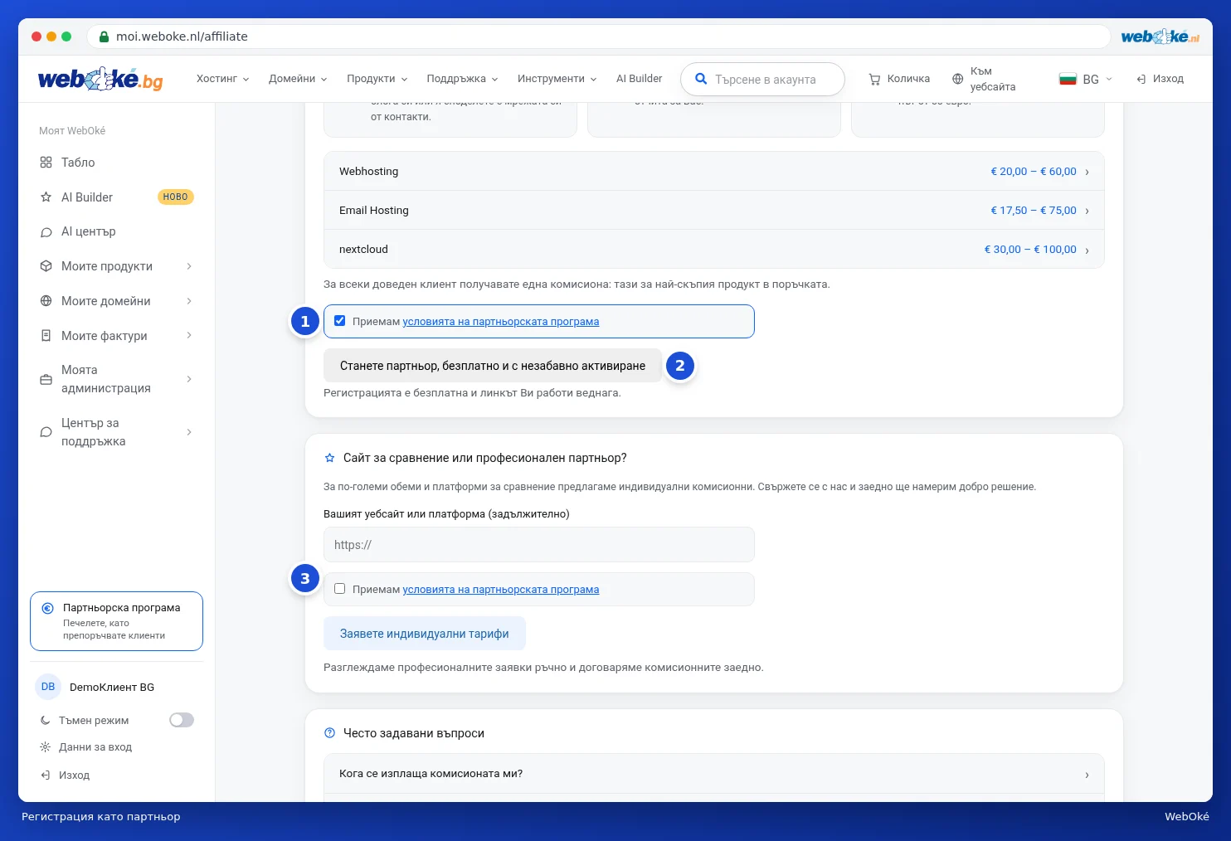
Task: Click the Моите фактури document icon
Action: tap(46, 336)
